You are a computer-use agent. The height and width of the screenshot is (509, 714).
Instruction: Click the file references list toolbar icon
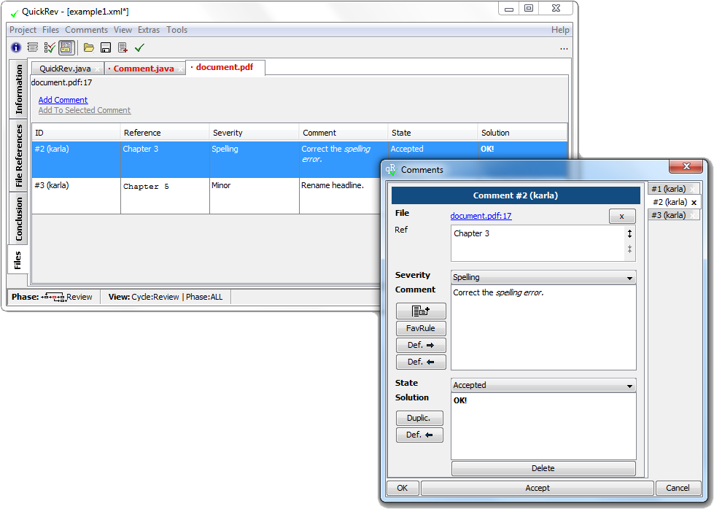point(33,47)
